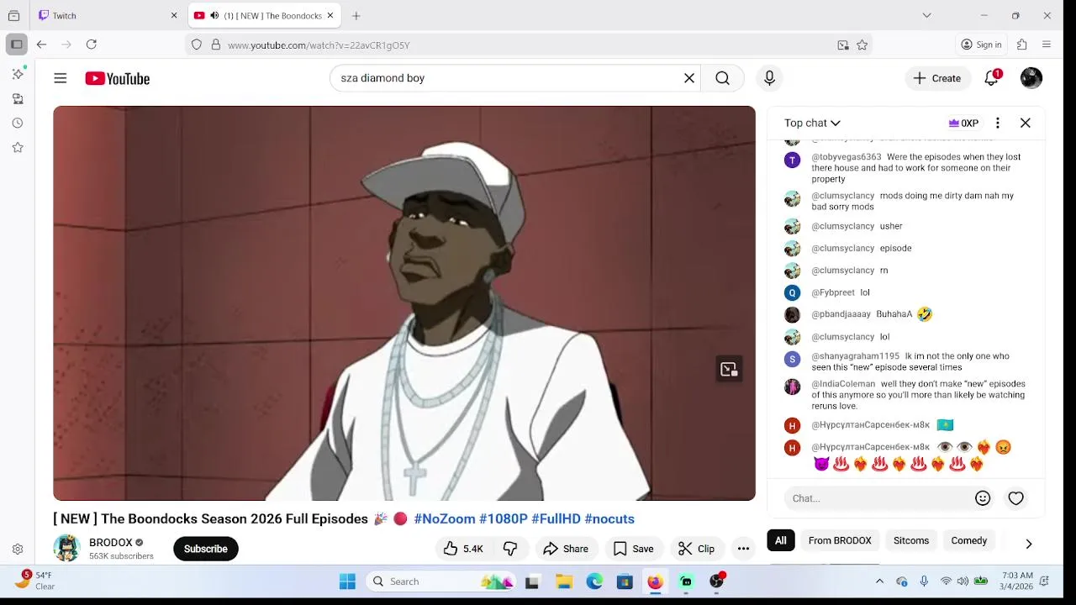The width and height of the screenshot is (1076, 605).
Task: Open the #NoZoom hashtag link
Action: pyautogui.click(x=445, y=519)
